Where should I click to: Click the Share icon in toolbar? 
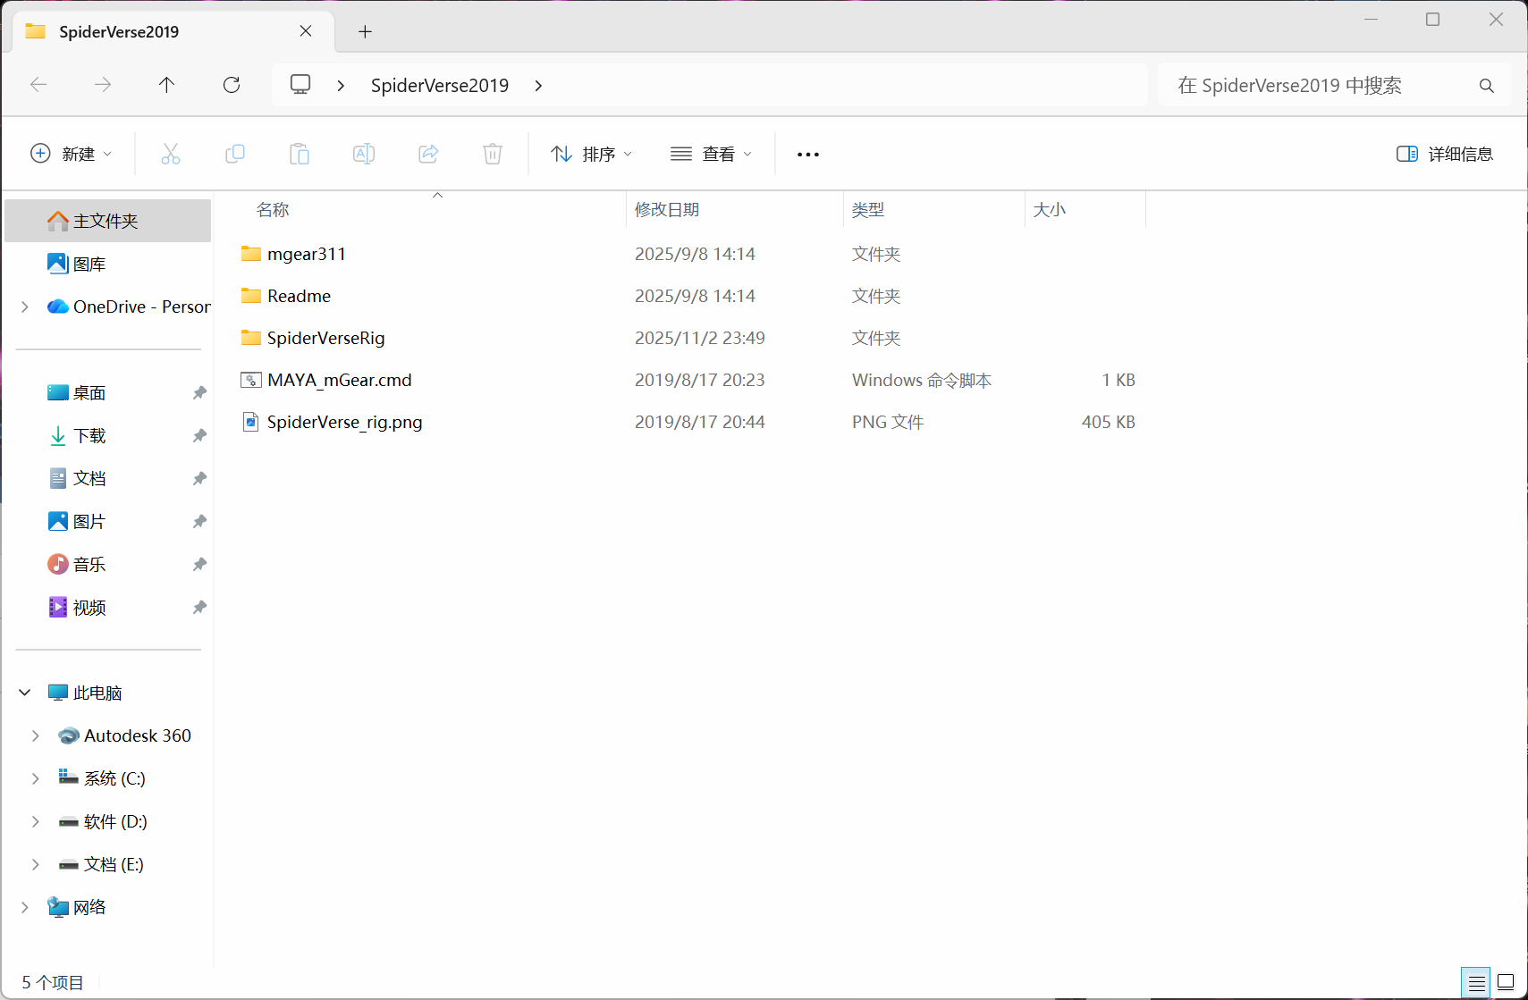tap(428, 154)
